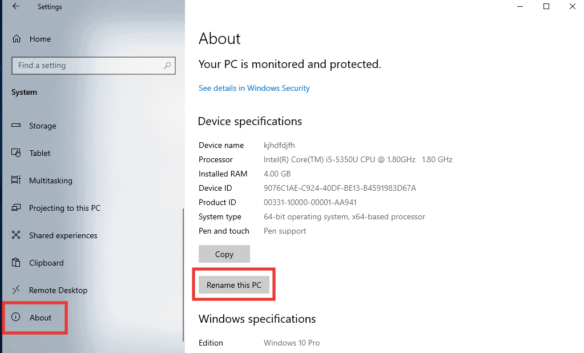584x353 pixels.
Task: Open Storage settings from the sidebar
Action: [17, 126]
